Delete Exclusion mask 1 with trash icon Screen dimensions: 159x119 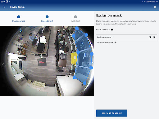click(x=154, y=37)
